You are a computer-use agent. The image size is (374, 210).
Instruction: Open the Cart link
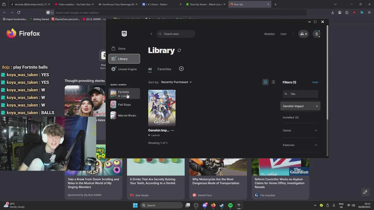(x=283, y=34)
